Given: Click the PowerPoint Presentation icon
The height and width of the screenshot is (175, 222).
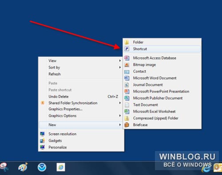Looking at the screenshot, I should 127,91.
